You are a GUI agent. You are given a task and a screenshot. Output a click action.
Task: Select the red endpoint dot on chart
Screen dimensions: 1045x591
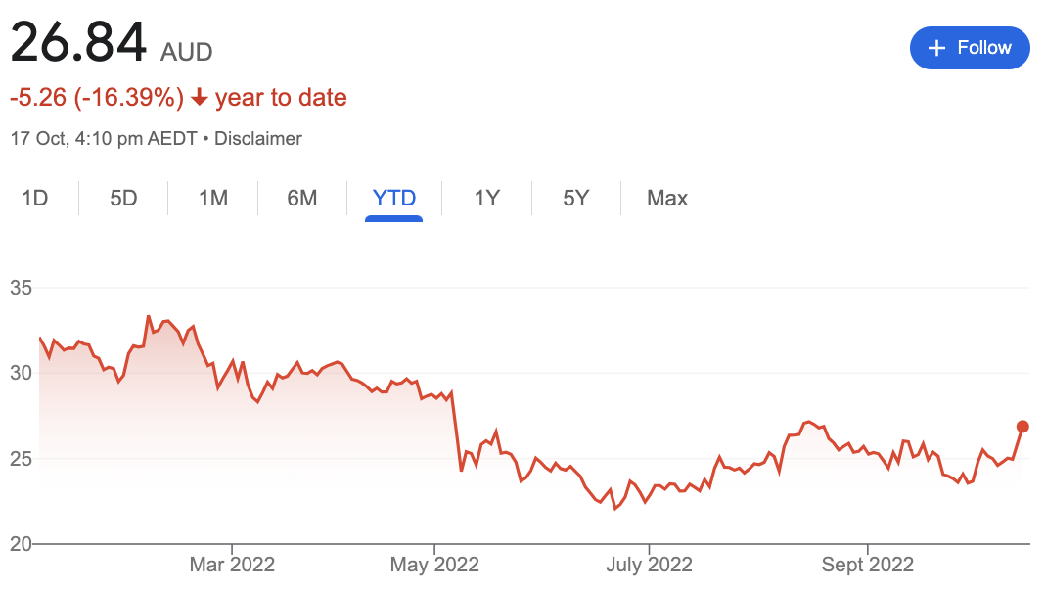click(x=1022, y=427)
